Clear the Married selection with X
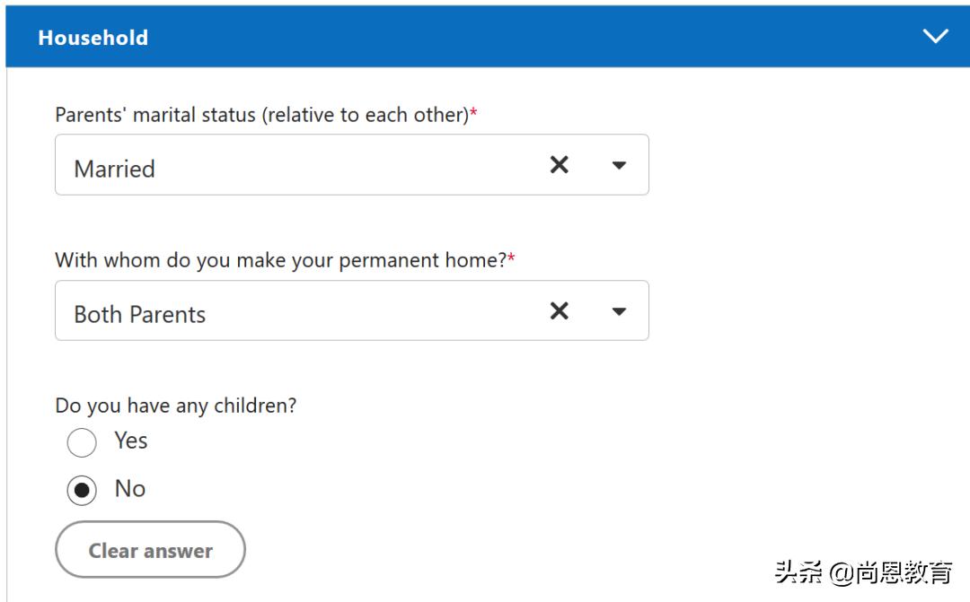 [x=559, y=165]
